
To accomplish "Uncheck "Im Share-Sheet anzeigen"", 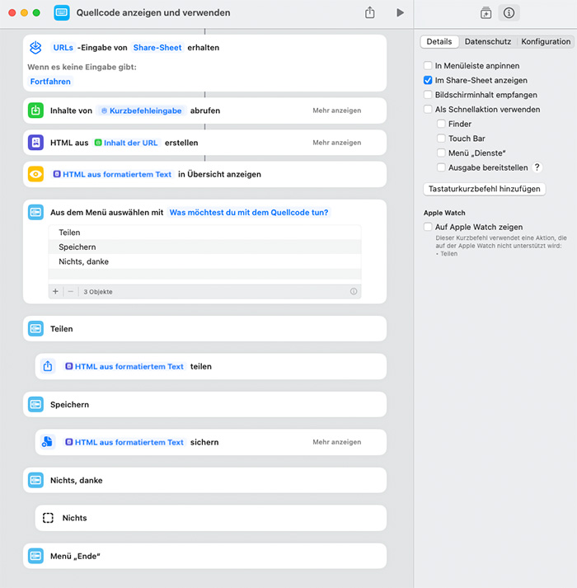I will tap(428, 80).
